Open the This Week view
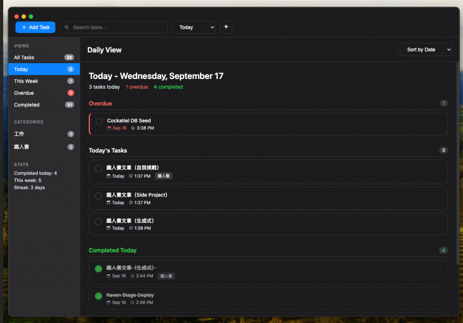463x323 pixels. pos(44,81)
